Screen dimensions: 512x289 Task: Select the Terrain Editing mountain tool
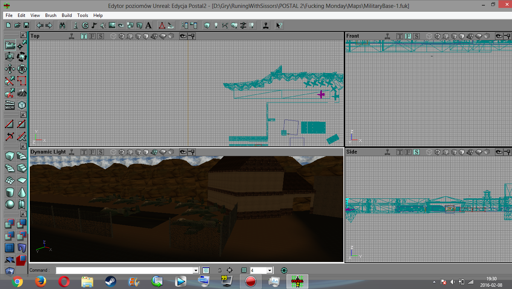pos(22,93)
